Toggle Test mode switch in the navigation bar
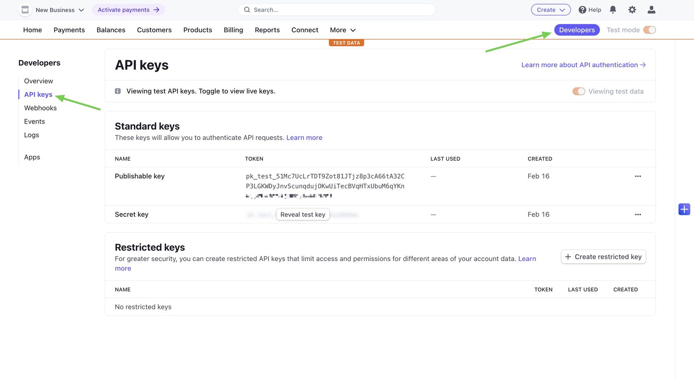The width and height of the screenshot is (694, 379). click(649, 30)
